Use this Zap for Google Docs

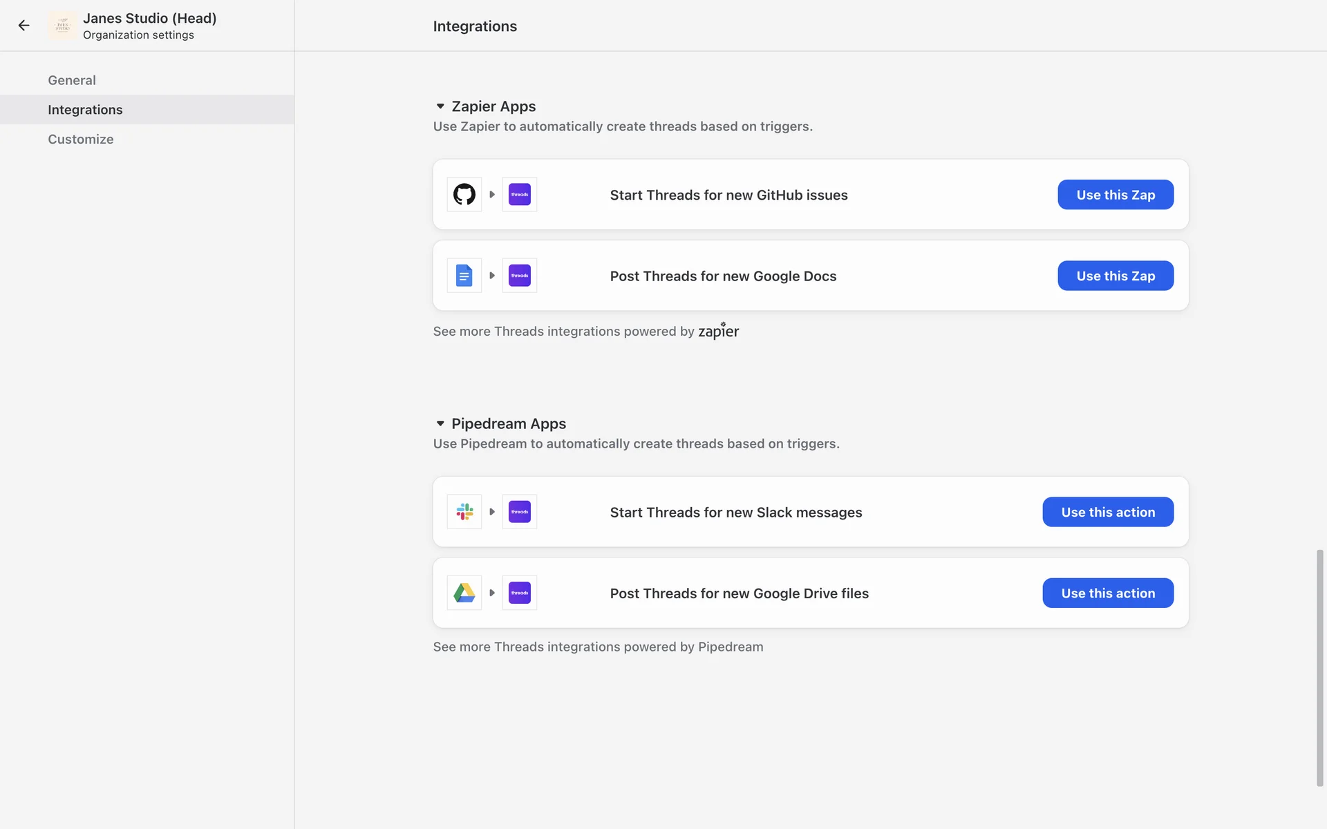1115,276
